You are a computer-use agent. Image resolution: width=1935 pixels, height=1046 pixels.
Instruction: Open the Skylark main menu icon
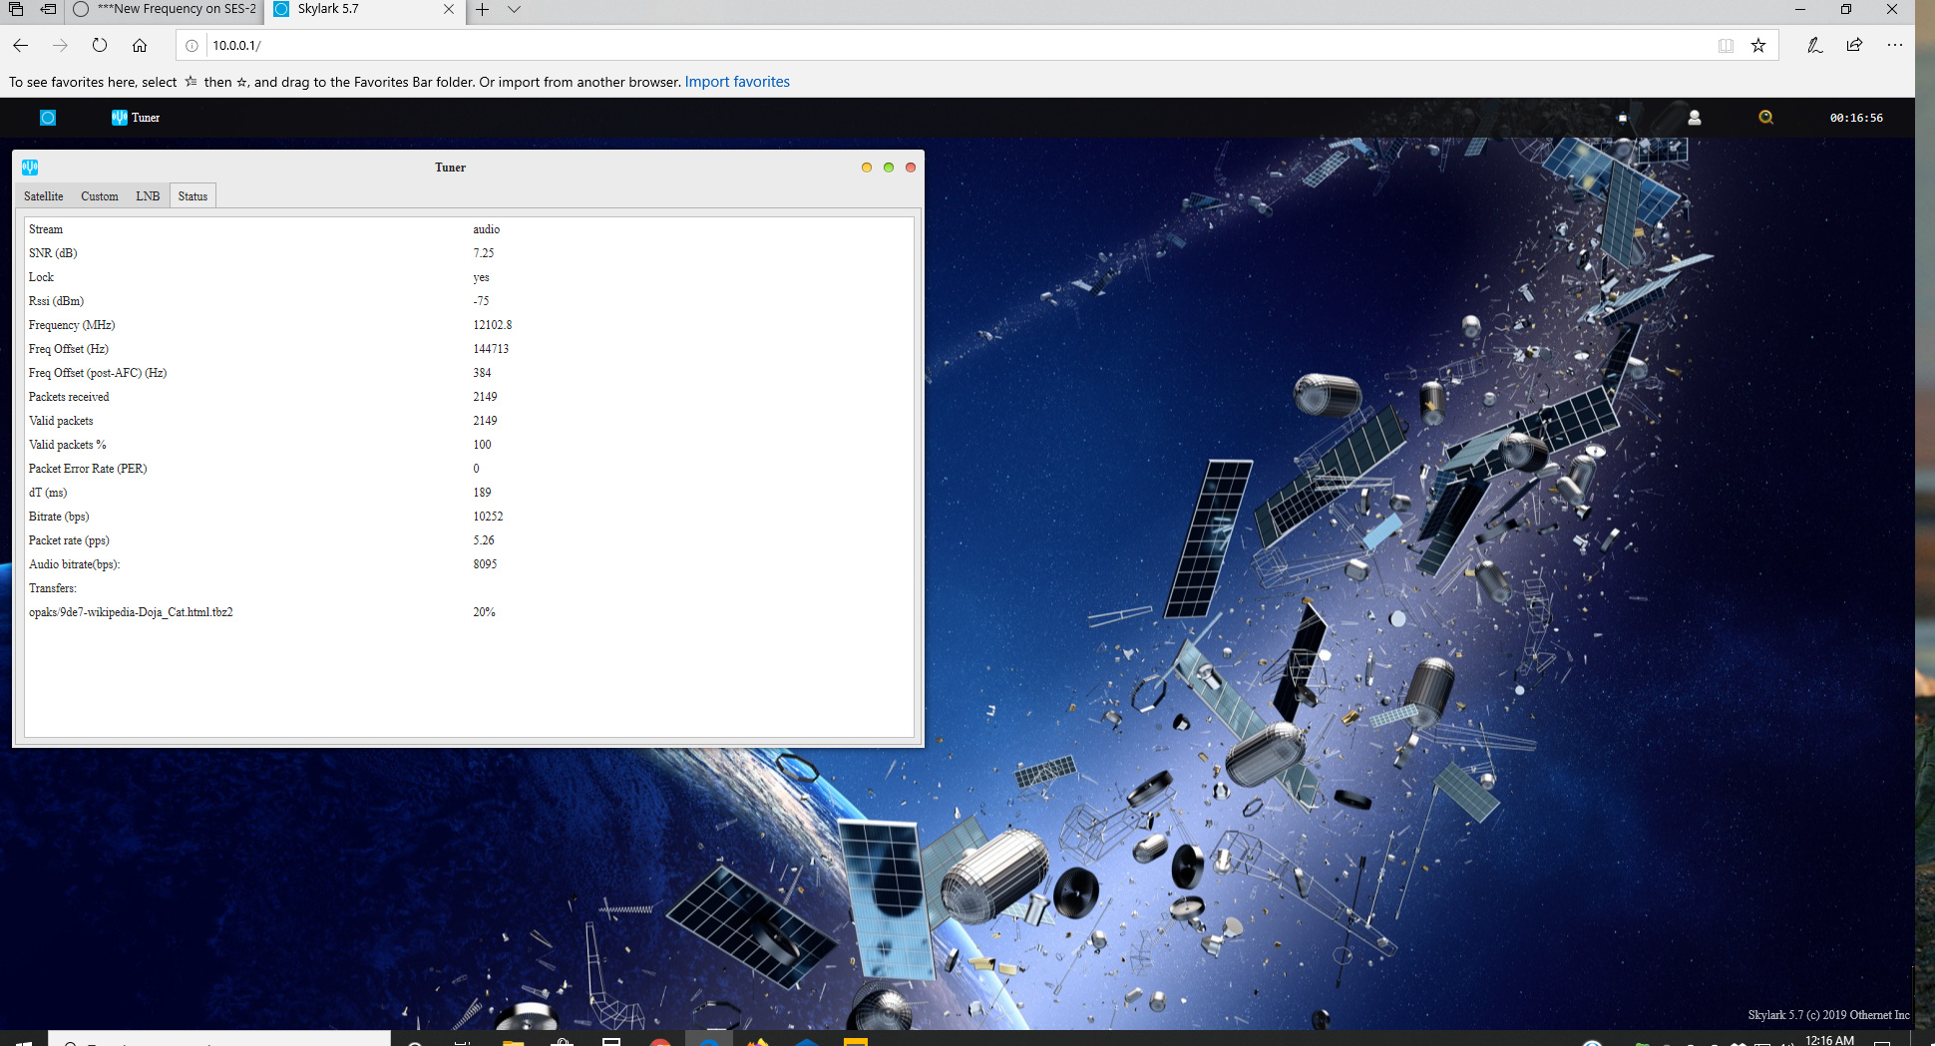(x=48, y=118)
